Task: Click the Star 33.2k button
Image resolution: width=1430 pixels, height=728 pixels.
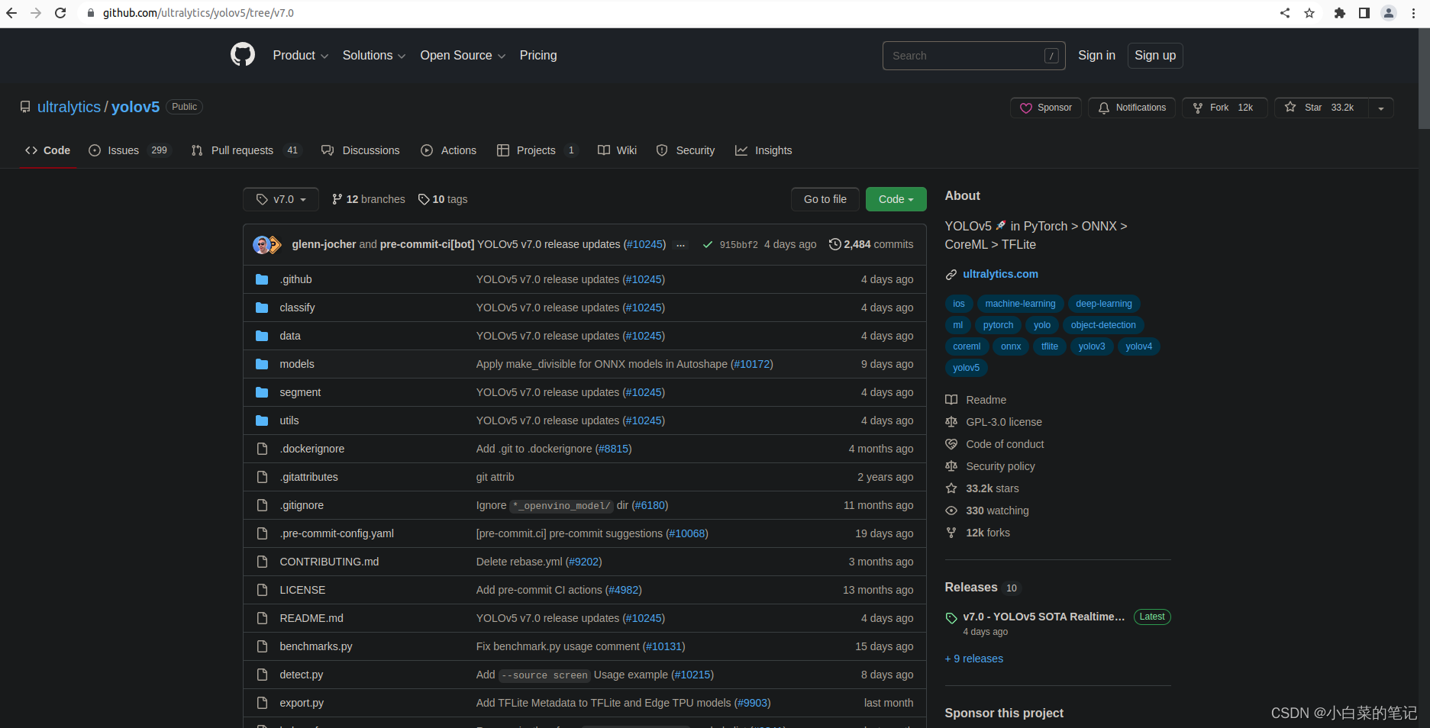Action: (x=1322, y=108)
